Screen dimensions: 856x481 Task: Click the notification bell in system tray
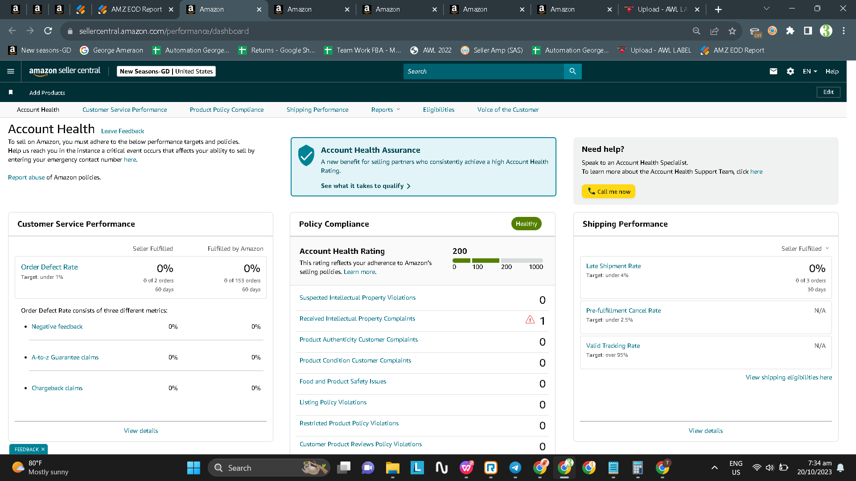tap(840, 468)
